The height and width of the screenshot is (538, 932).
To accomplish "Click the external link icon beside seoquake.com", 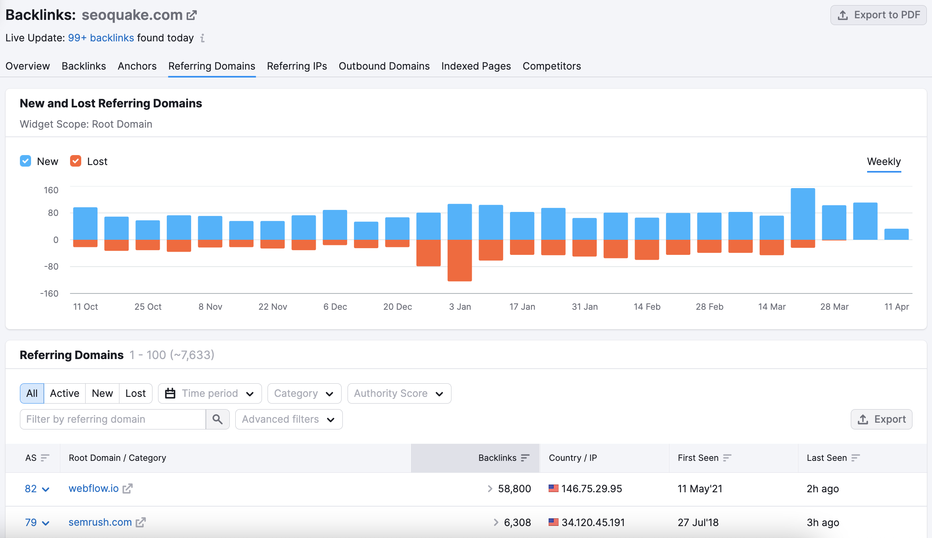I will pos(192,14).
